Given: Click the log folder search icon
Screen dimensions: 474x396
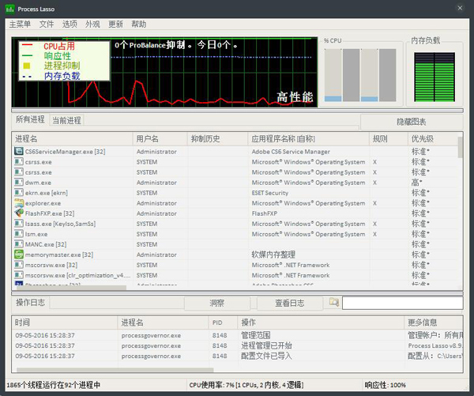Looking at the screenshot, I should tap(334, 302).
